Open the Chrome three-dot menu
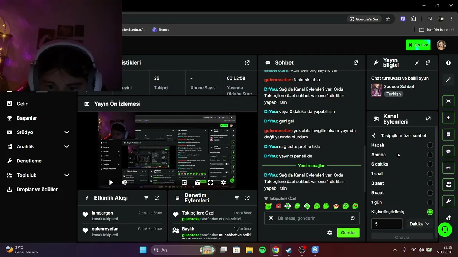 click(x=451, y=19)
